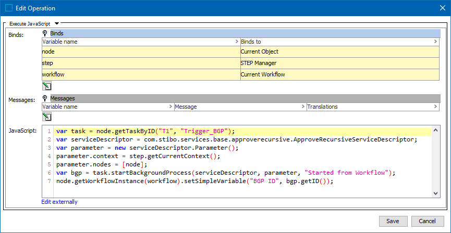Select the step variable name cell
This screenshot has width=451, height=233.
[x=141, y=63]
